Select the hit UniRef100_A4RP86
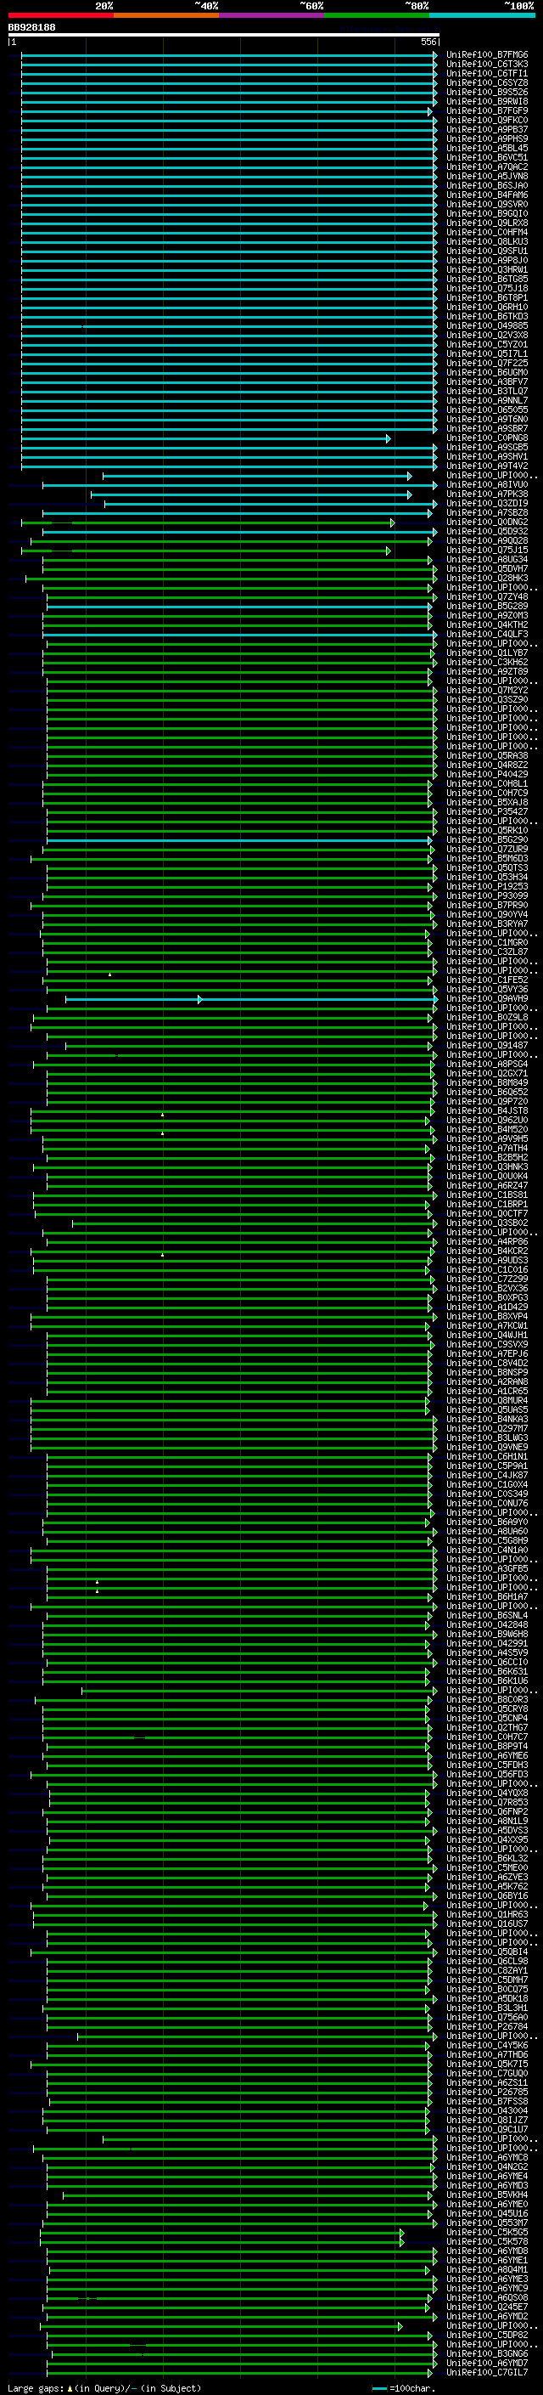The image size is (543, 2395). pos(487,1242)
